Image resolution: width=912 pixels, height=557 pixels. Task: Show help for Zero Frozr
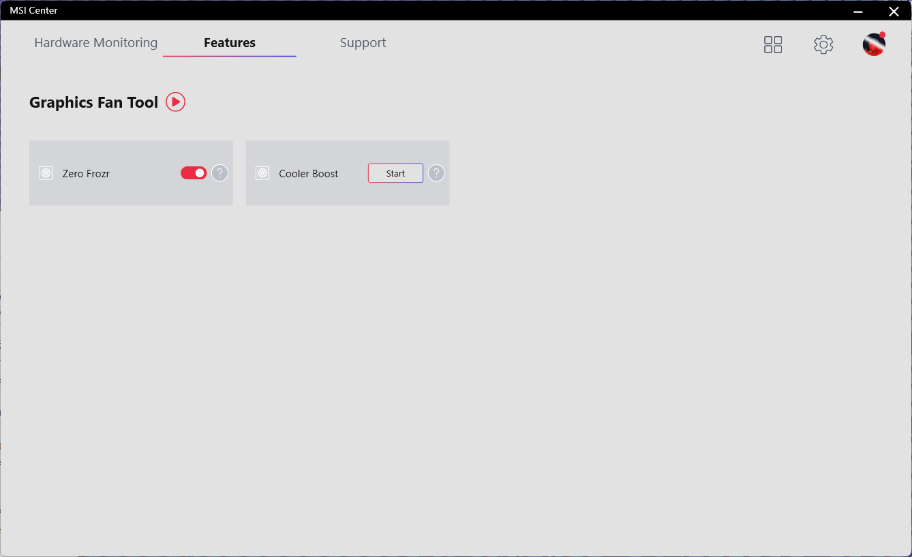[x=219, y=173]
